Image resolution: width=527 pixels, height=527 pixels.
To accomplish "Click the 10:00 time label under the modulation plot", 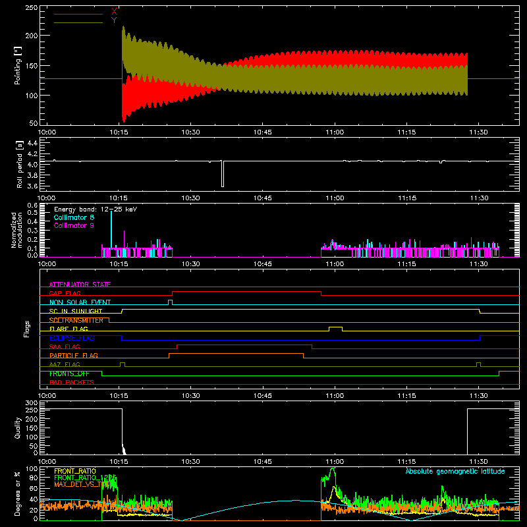I will [x=46, y=264].
